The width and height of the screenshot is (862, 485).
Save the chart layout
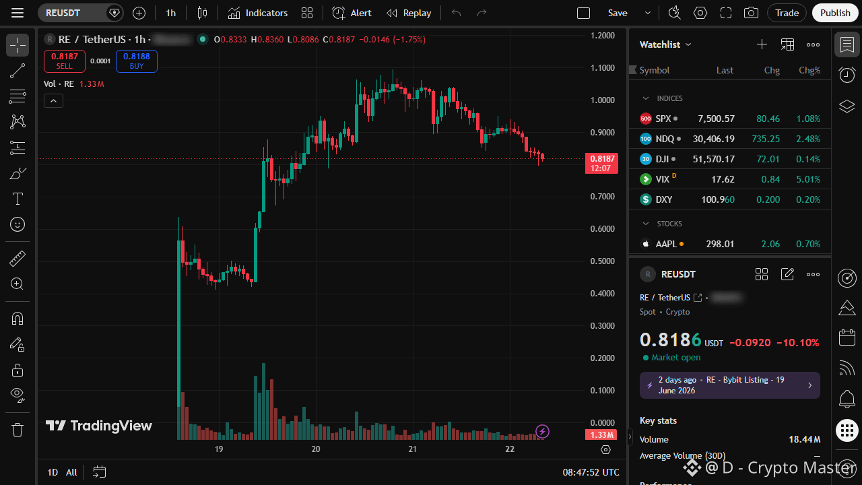[x=618, y=13]
